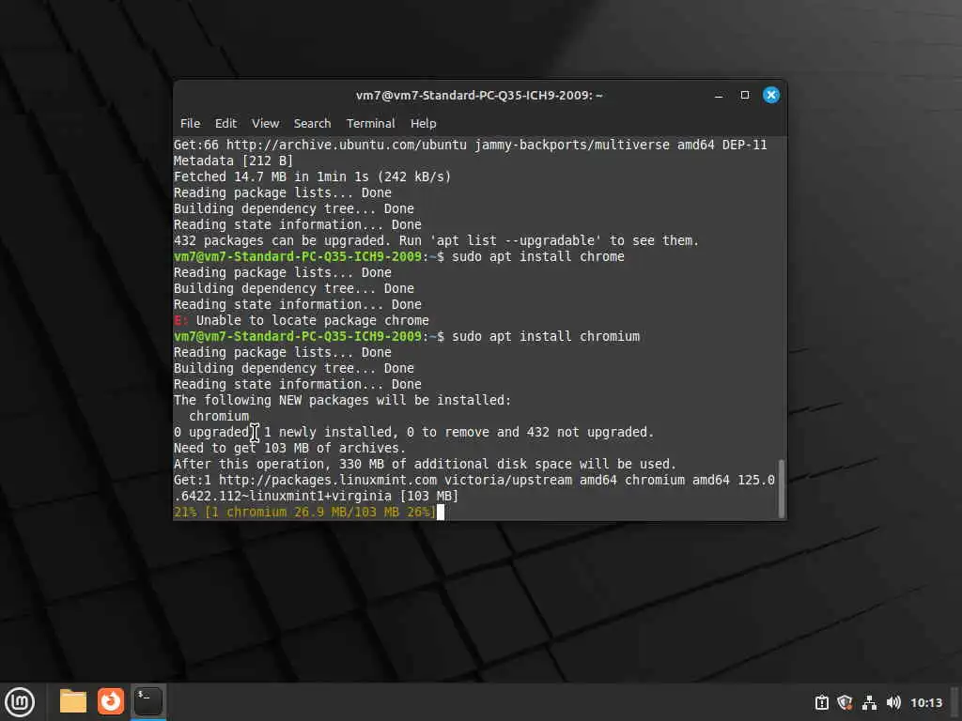Click the indented 'chromium' package name line
The height and width of the screenshot is (721, 962).
(219, 416)
